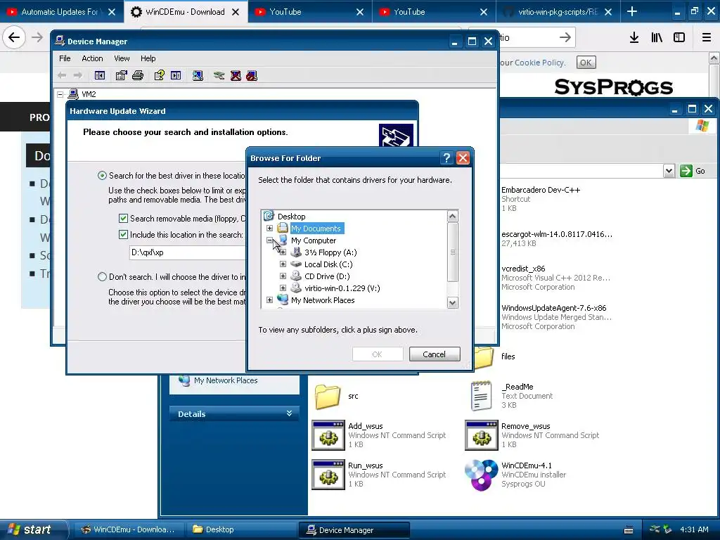Click the Update Driver toolbar icon
720x540 pixels.
coord(219,75)
